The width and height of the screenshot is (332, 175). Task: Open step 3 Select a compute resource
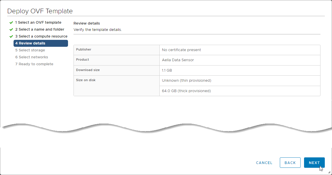(41, 36)
